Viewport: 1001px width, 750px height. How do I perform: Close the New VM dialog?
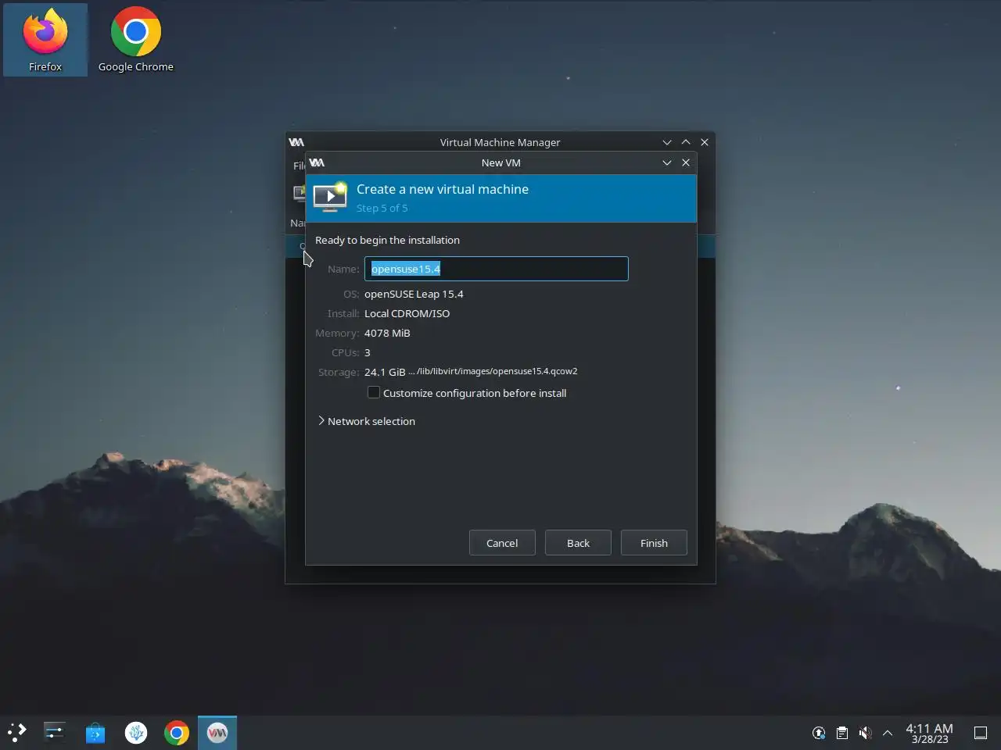[x=686, y=162]
